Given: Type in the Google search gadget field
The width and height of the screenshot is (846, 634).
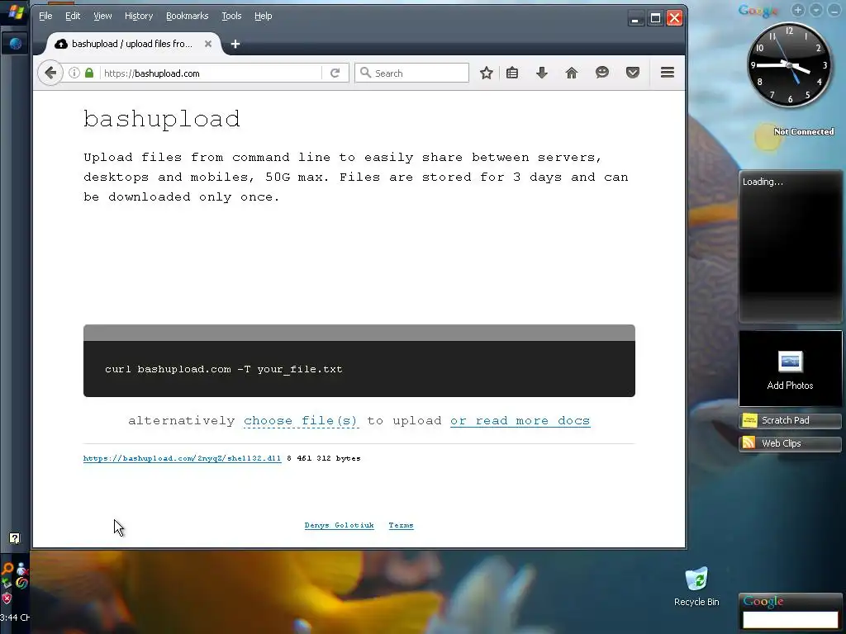Looking at the screenshot, I should point(790,620).
